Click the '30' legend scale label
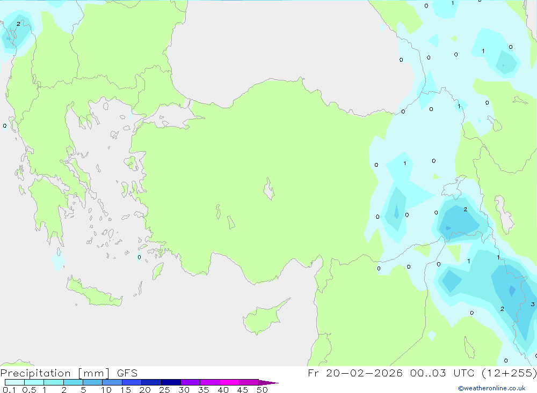The image size is (537, 393). (x=184, y=390)
